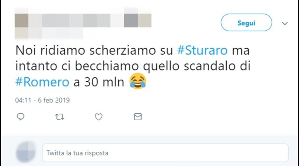Open the #Sturaro hashtag
The height and width of the screenshot is (166, 299).
coord(202,50)
